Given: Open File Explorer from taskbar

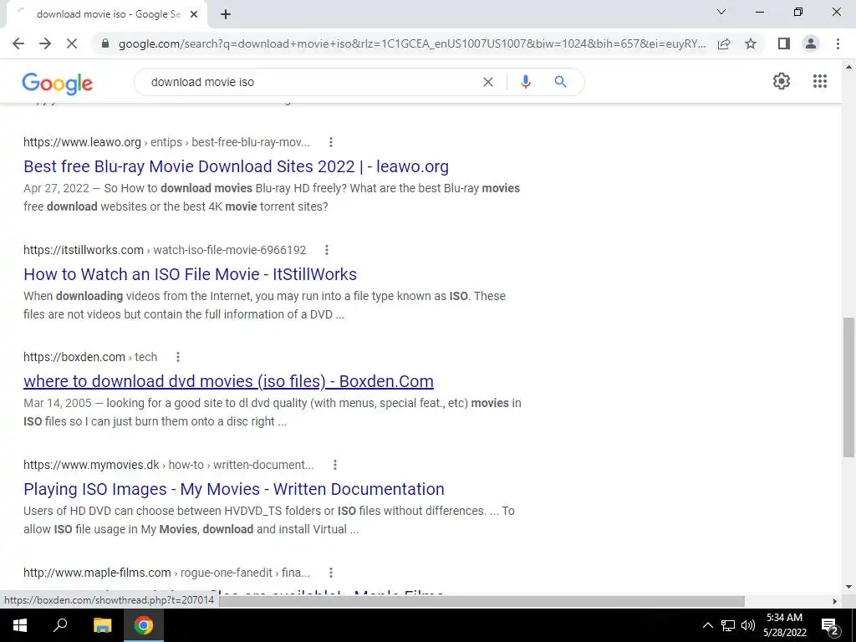Looking at the screenshot, I should point(102,625).
